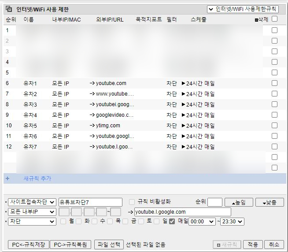The height and width of the screenshot is (252, 288).
Task: Toggle the 월 day checkbox
Action: point(63,221)
